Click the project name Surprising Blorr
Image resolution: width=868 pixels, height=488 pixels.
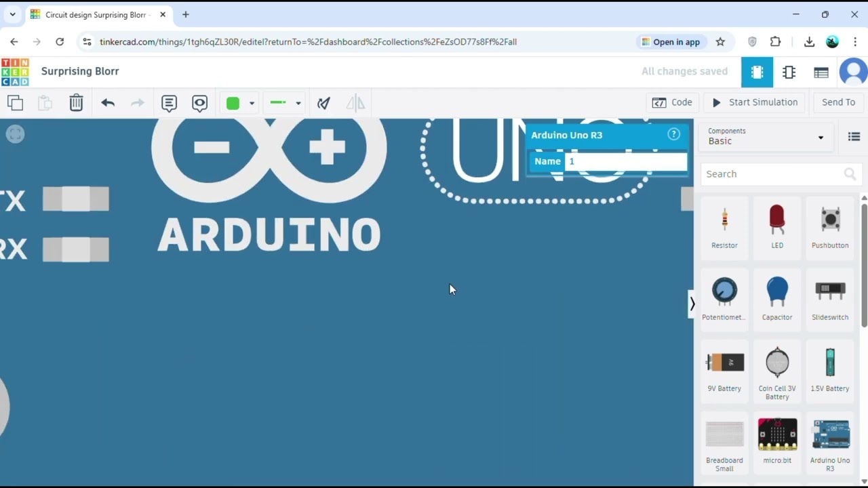80,71
